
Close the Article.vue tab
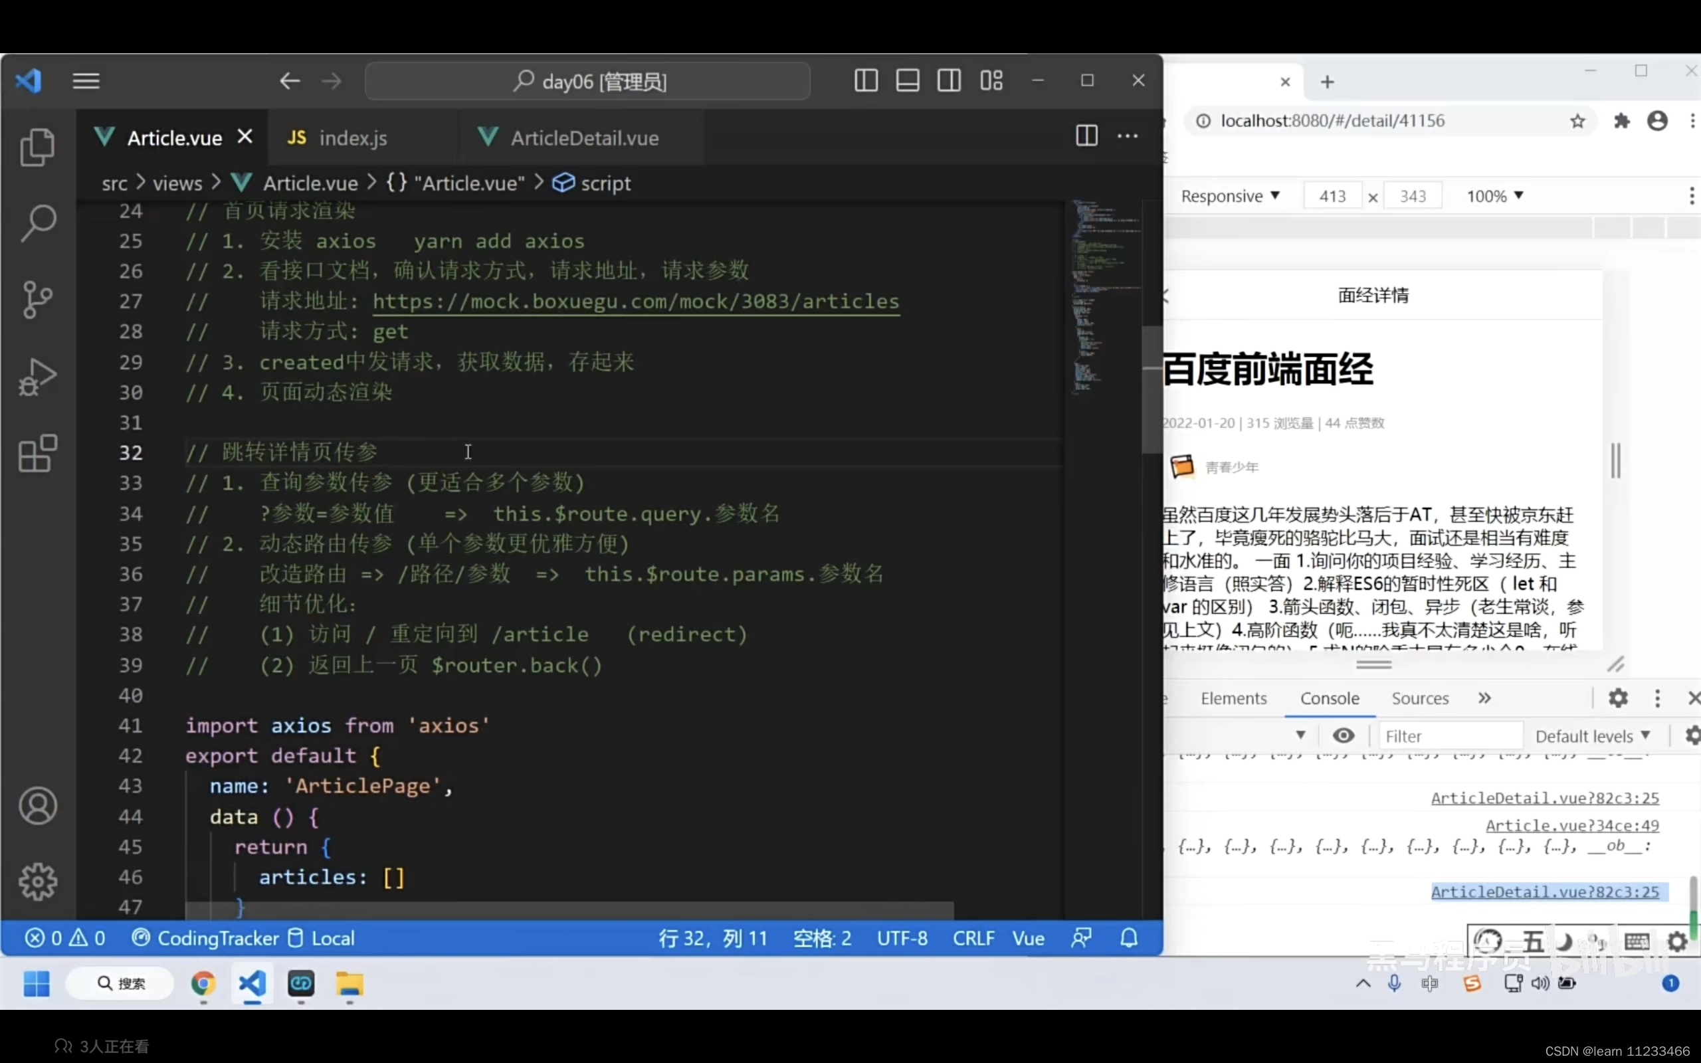coord(245,136)
